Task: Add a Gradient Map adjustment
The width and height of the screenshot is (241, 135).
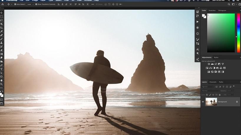Action: (222, 72)
